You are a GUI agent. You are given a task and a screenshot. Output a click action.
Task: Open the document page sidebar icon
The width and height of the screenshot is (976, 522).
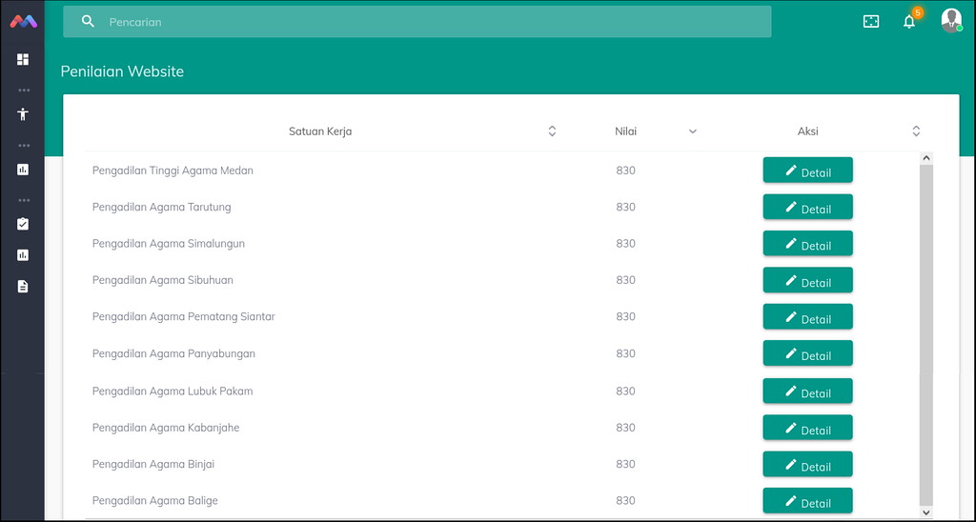coord(23,286)
